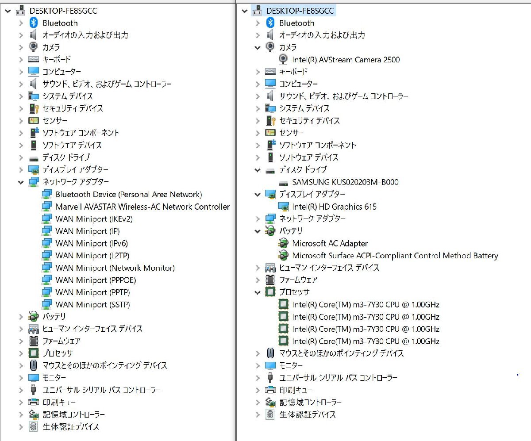This screenshot has width=531, height=441.
Task: Click ソフトウェア コンポーネント icon in left tree
Action: [34, 133]
